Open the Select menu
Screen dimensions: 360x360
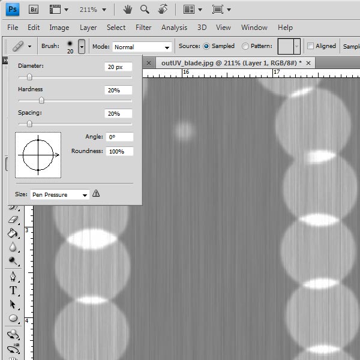[x=116, y=28]
